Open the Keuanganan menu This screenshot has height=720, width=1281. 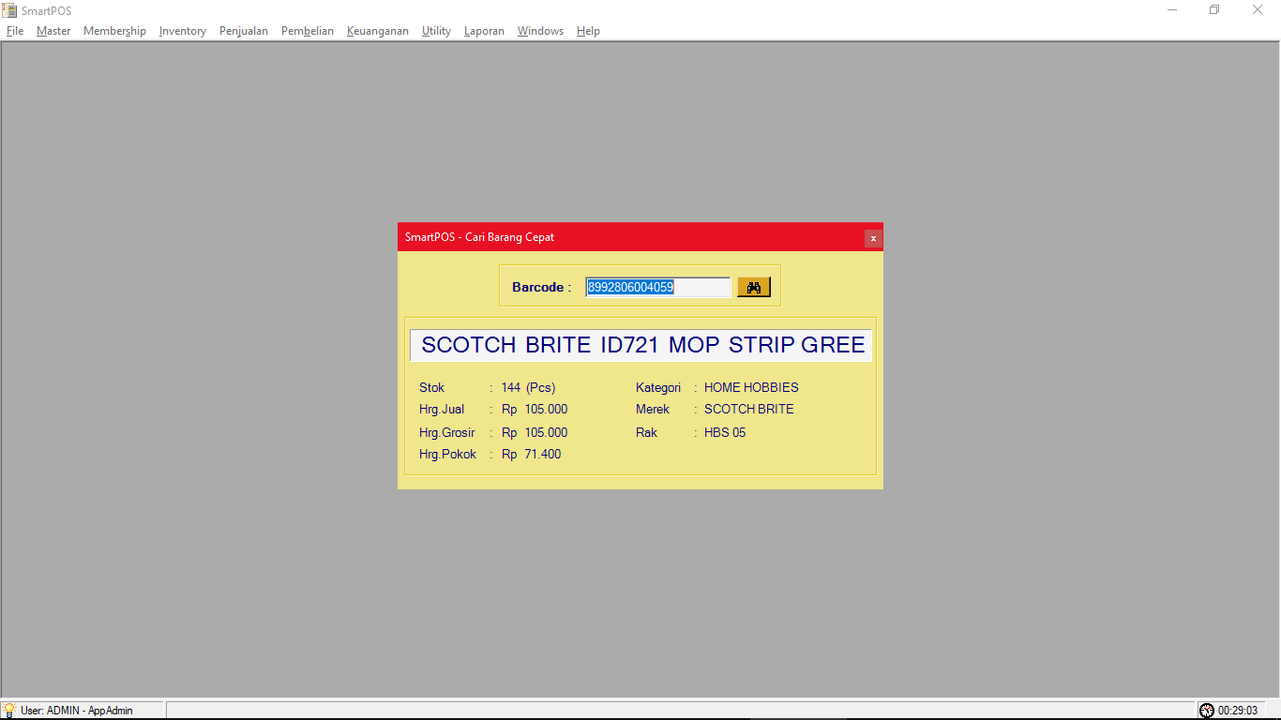pos(378,31)
